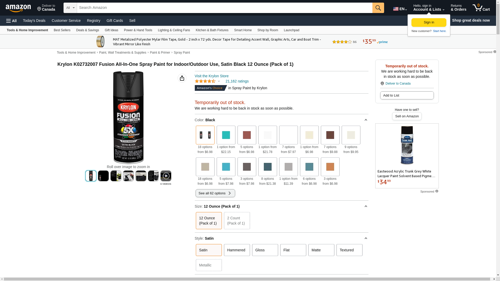Play the product videos thumbnail
Viewport: 500px width, 281px height.
click(166, 176)
